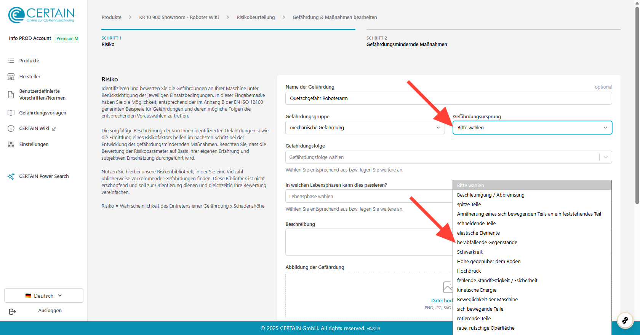640x335 pixels.
Task: Click the Beschreibung text area
Action: coord(369,242)
